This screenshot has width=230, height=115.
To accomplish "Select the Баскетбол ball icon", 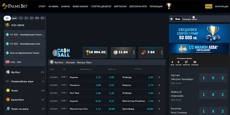I will (x=8, y=100).
